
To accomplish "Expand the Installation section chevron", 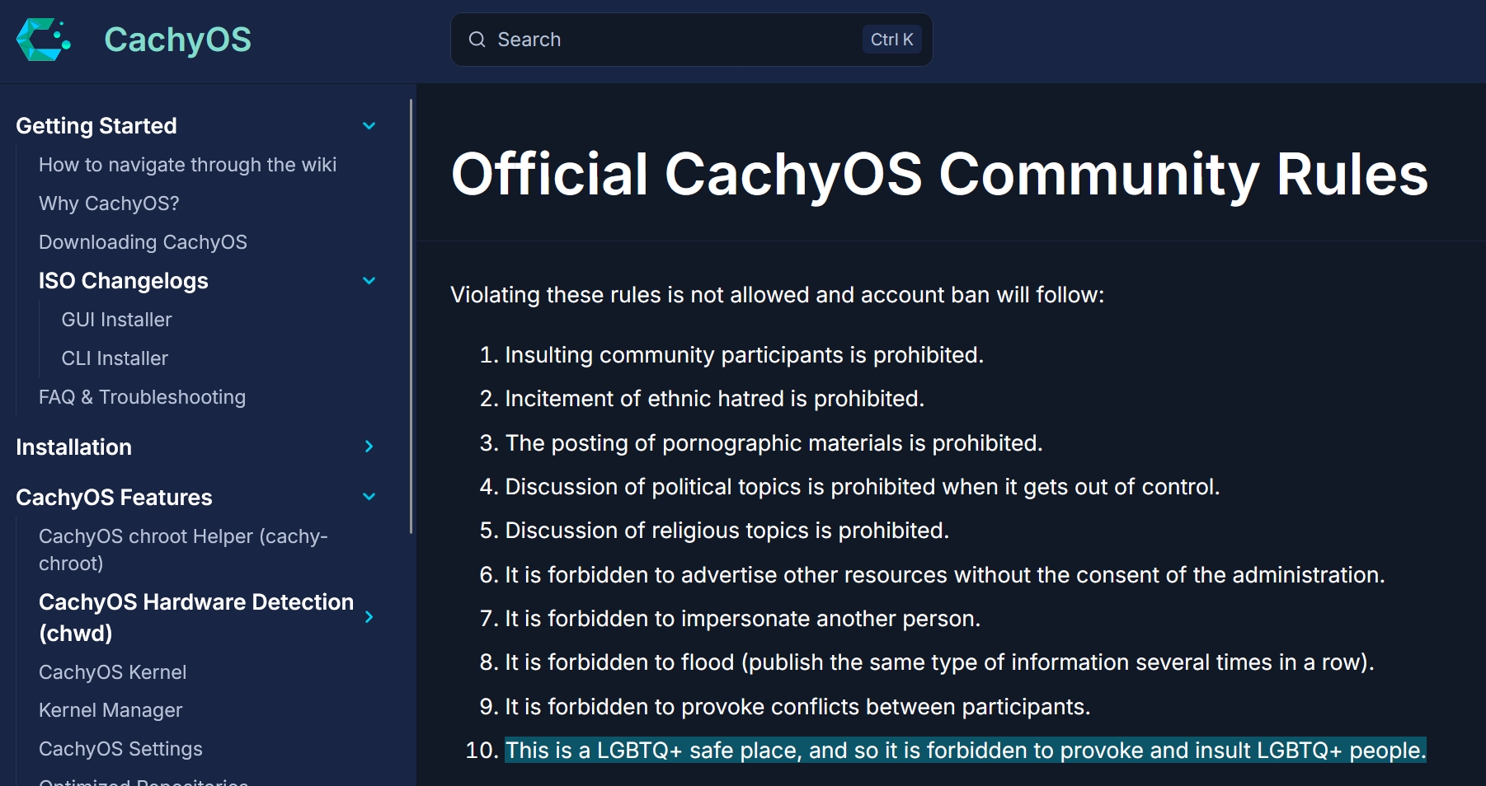I will coord(369,447).
